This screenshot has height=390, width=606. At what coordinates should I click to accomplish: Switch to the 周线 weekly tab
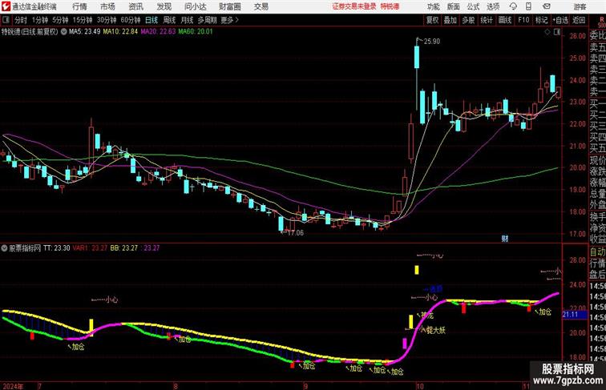click(x=169, y=20)
